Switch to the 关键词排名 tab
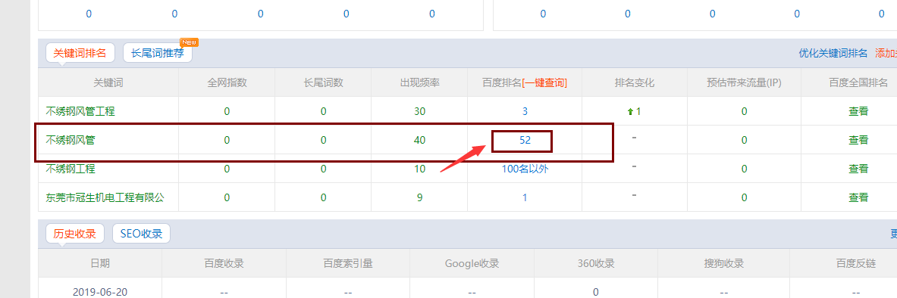The height and width of the screenshot is (298, 897). click(x=80, y=53)
